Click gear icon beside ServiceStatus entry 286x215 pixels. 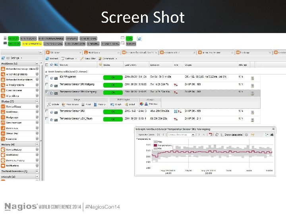click(x=37, y=106)
